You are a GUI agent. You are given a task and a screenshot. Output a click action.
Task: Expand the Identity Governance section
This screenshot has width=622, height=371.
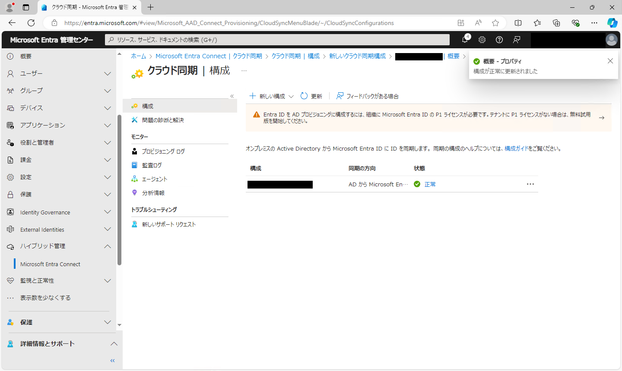(108, 212)
